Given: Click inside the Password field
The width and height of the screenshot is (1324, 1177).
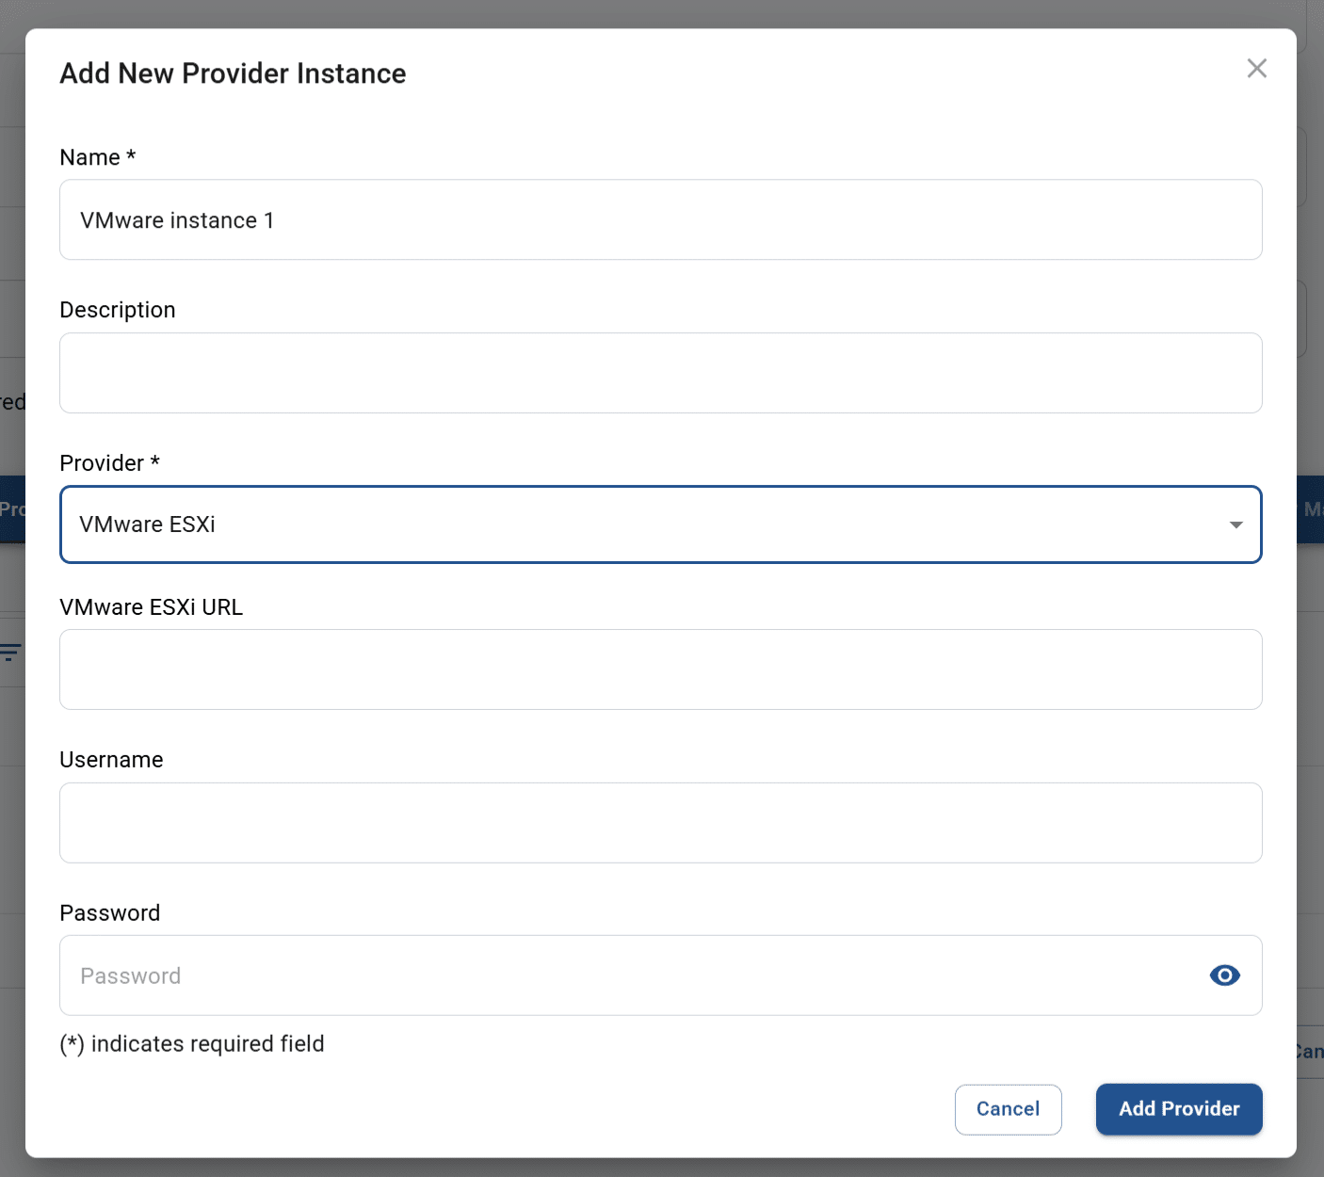Looking at the screenshot, I should pyautogui.click(x=565, y=975).
